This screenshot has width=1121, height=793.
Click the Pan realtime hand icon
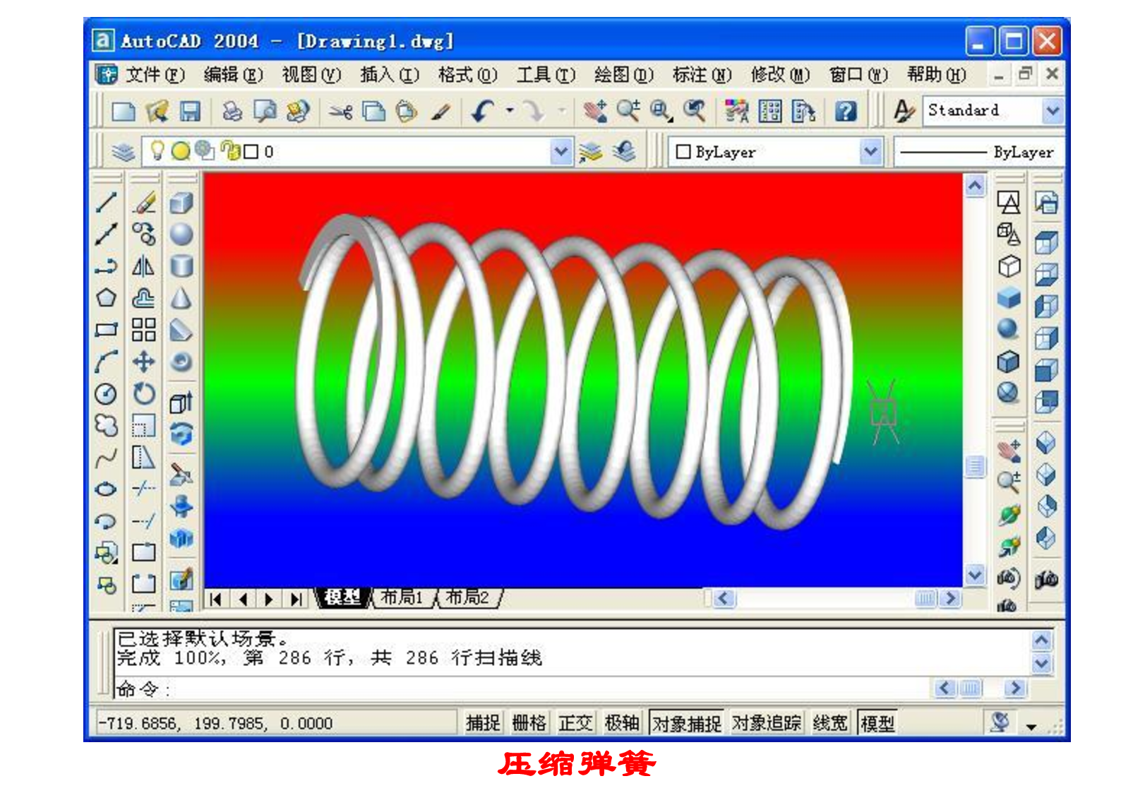(x=595, y=111)
